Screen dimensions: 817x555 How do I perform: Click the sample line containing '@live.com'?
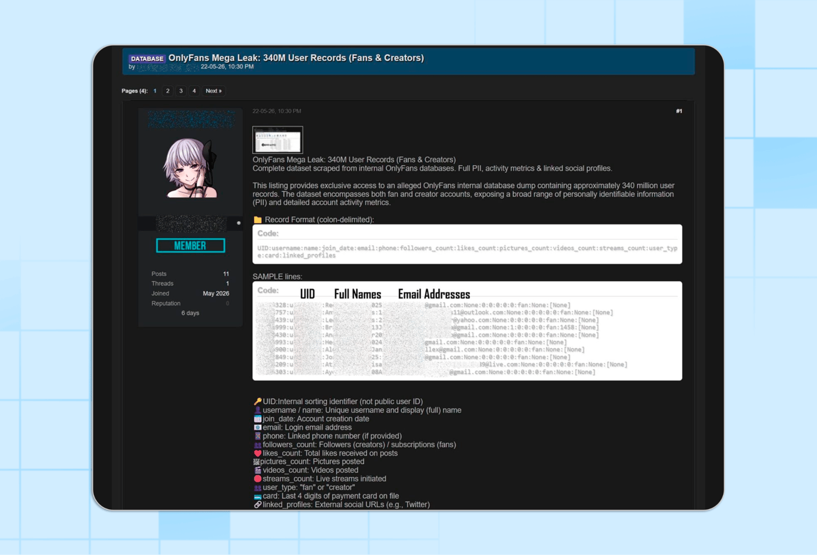(x=441, y=365)
